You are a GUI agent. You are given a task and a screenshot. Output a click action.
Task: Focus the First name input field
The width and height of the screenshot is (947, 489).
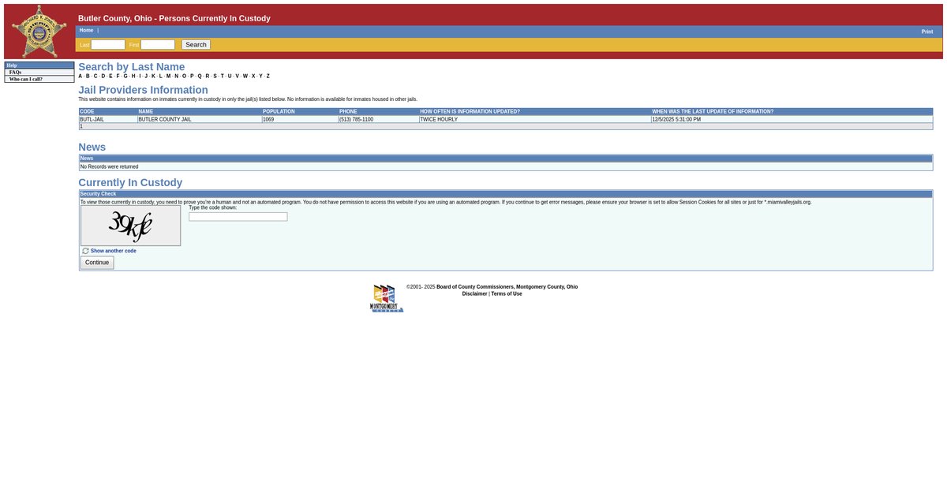click(x=158, y=45)
